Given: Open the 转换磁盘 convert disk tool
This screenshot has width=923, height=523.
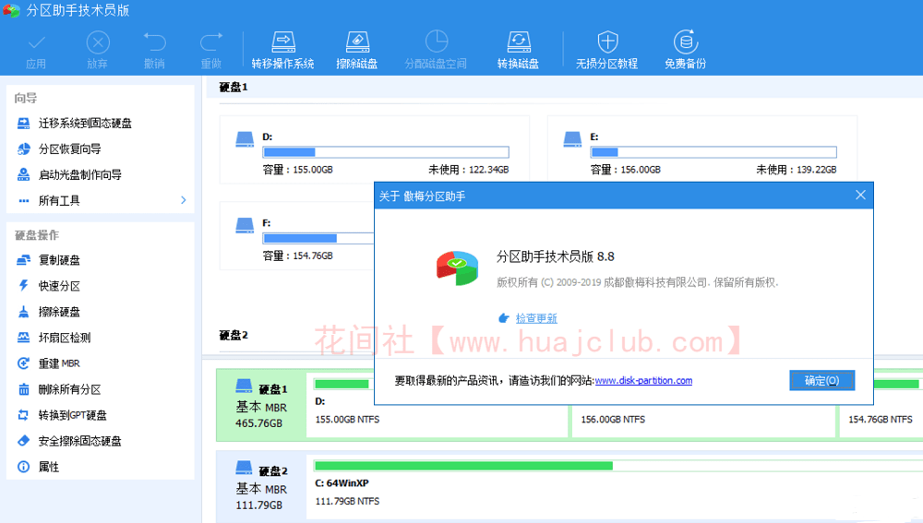Looking at the screenshot, I should tap(518, 50).
